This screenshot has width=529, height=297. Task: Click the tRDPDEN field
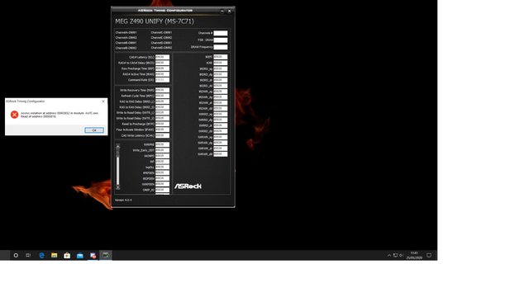[x=162, y=178]
